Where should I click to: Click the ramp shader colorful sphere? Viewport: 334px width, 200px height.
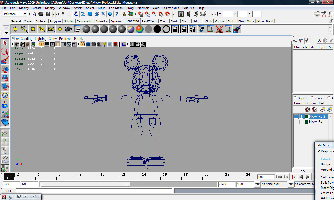[x=140, y=29]
